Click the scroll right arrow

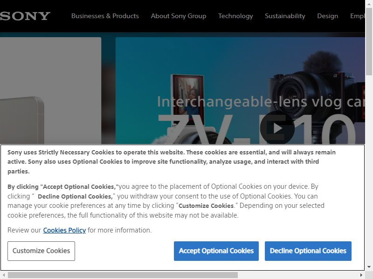click(361, 275)
